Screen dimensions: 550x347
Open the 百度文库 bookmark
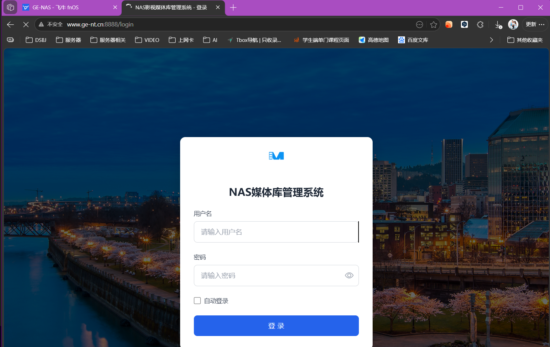(x=412, y=40)
